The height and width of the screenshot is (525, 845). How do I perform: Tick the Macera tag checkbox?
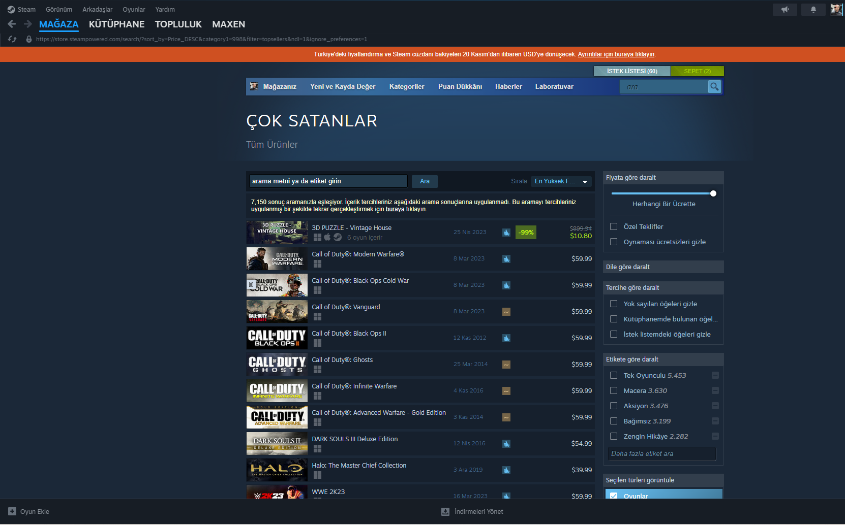point(614,390)
